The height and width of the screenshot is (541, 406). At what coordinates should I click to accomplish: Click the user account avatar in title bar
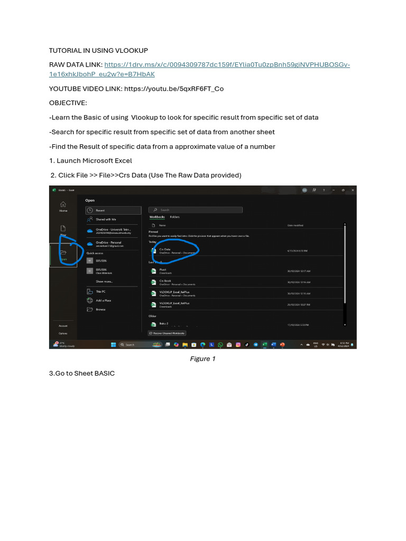tap(304, 190)
